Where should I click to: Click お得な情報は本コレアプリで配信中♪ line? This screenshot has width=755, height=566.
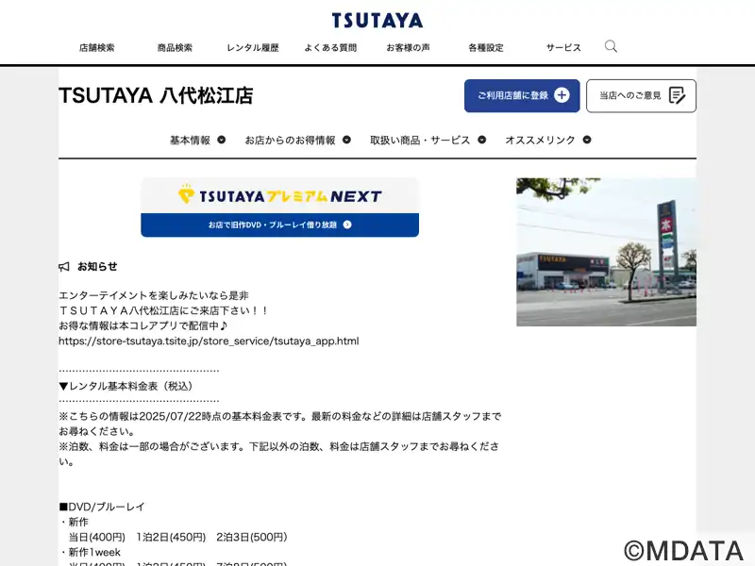point(143,325)
